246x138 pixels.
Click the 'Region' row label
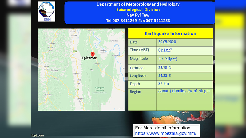135,92
